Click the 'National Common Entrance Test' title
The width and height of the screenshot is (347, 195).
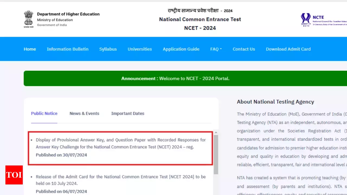point(200,19)
